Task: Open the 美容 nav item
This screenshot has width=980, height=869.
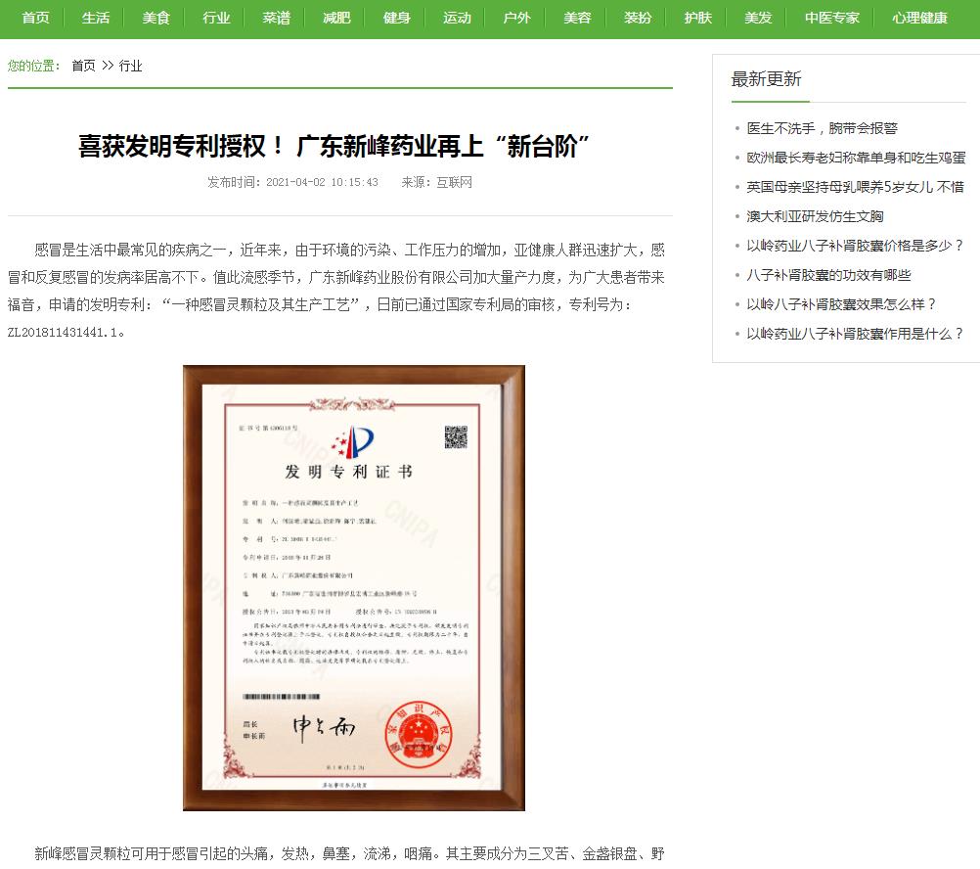Action: 577,19
